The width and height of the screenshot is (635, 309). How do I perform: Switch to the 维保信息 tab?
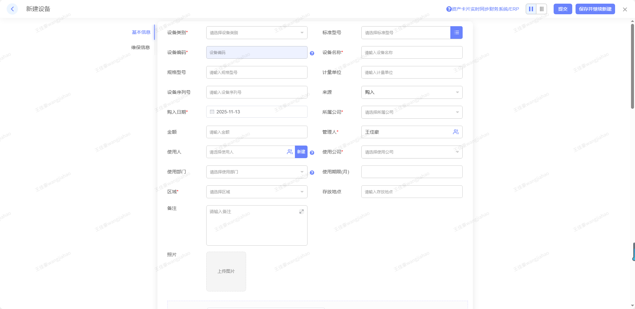[140, 47]
